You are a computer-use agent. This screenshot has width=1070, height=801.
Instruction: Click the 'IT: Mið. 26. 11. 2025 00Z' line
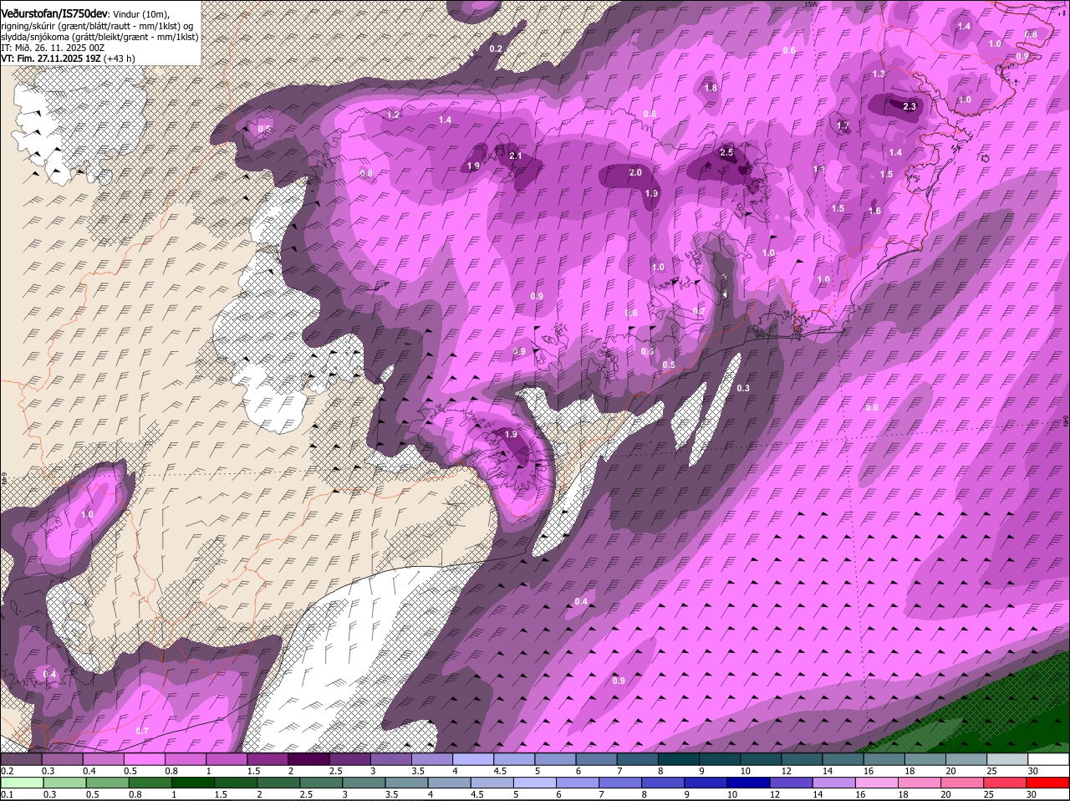pyautogui.click(x=53, y=48)
